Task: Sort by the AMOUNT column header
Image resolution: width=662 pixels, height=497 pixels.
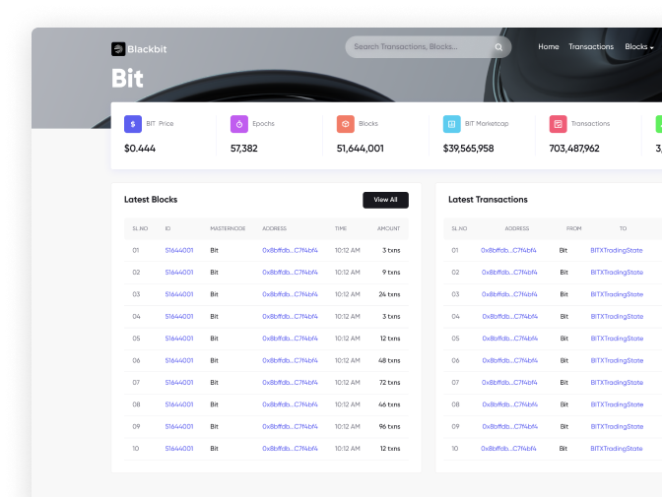Action: pyautogui.click(x=388, y=228)
